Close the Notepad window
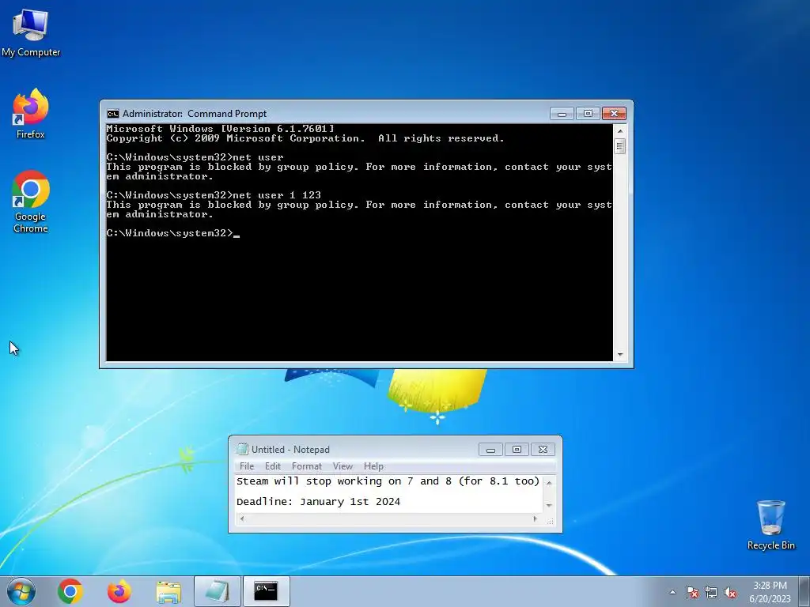 (543, 450)
